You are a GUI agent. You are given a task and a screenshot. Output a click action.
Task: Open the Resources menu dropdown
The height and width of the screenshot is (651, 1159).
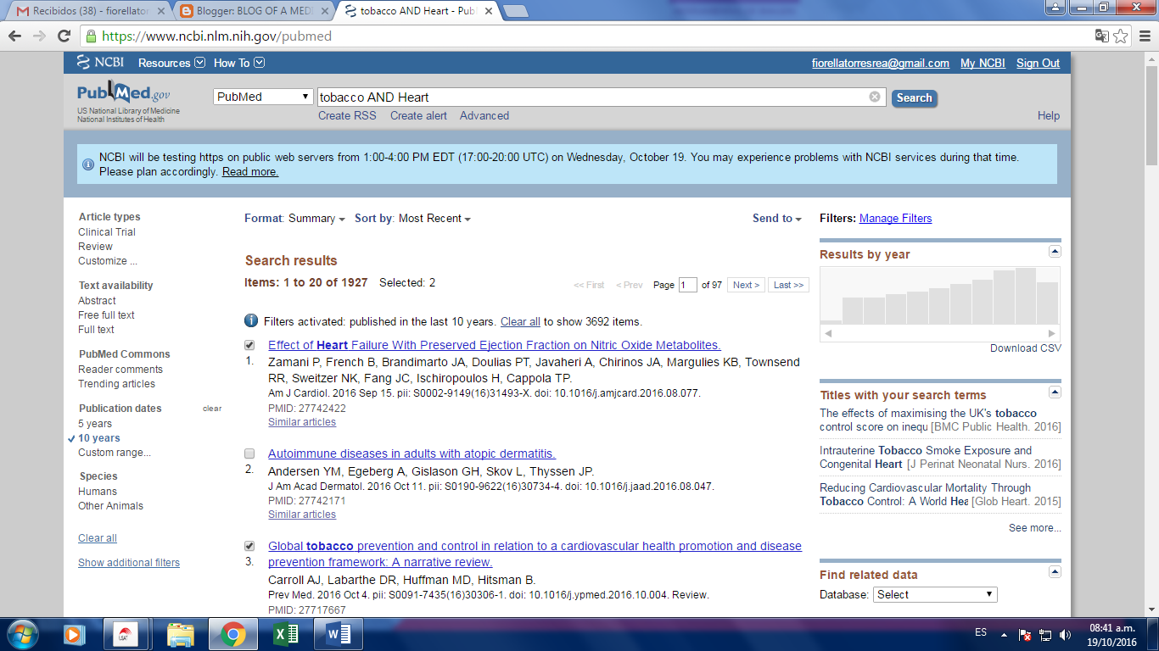171,63
